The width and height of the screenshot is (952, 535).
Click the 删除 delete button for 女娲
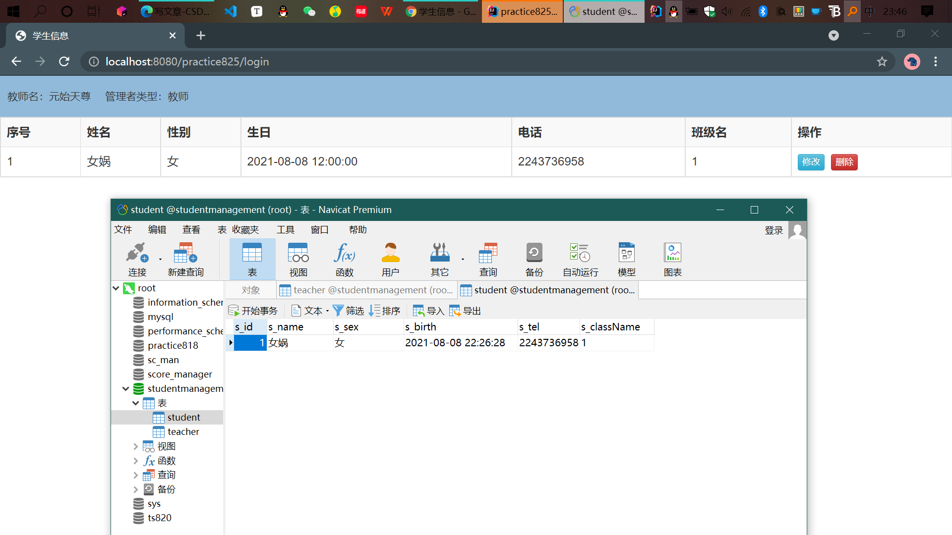click(844, 162)
